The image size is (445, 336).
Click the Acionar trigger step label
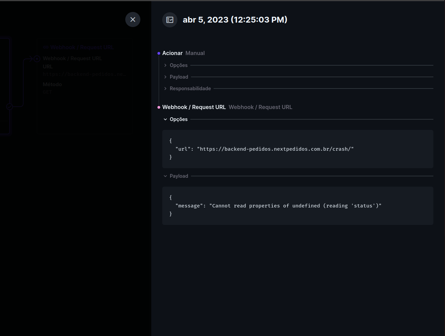point(173,53)
